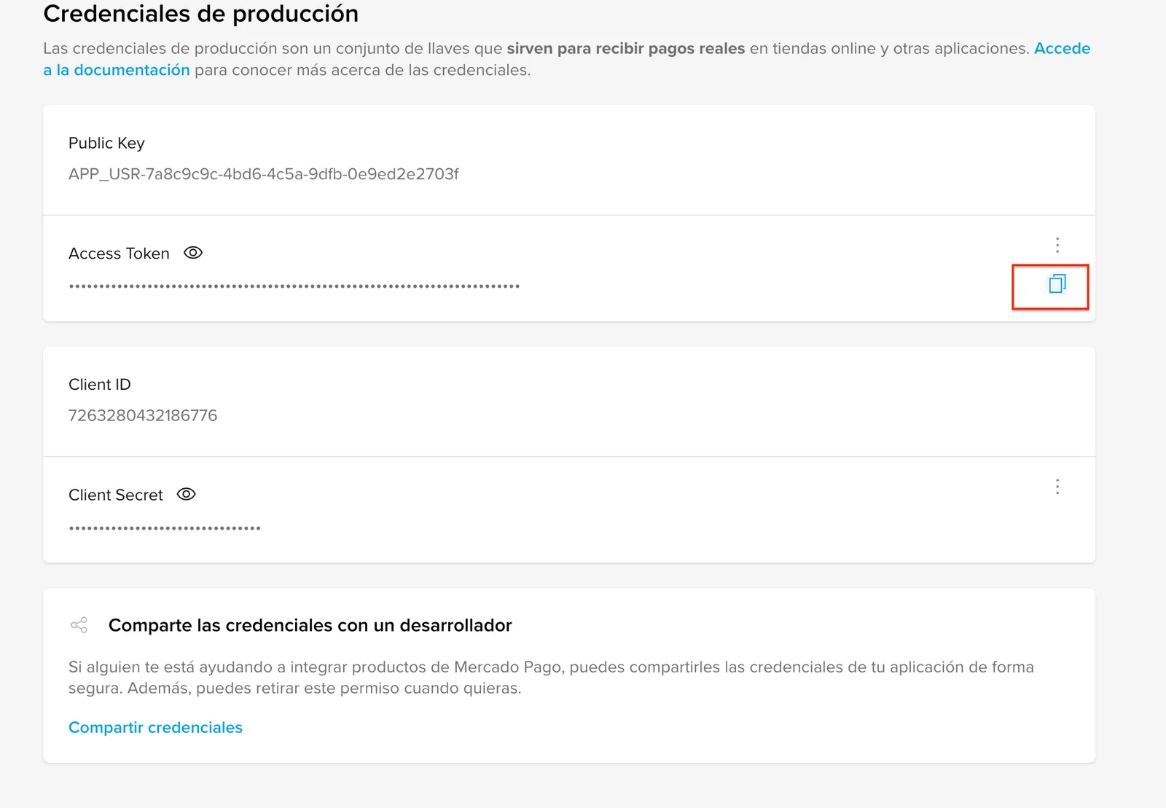
Task: Click the Client Secret label
Action: click(x=116, y=495)
